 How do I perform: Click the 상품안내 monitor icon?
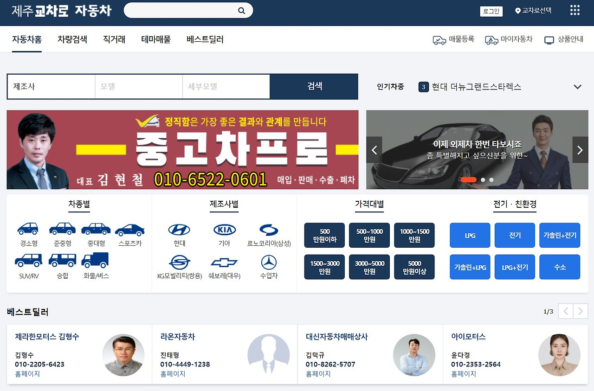[549, 40]
